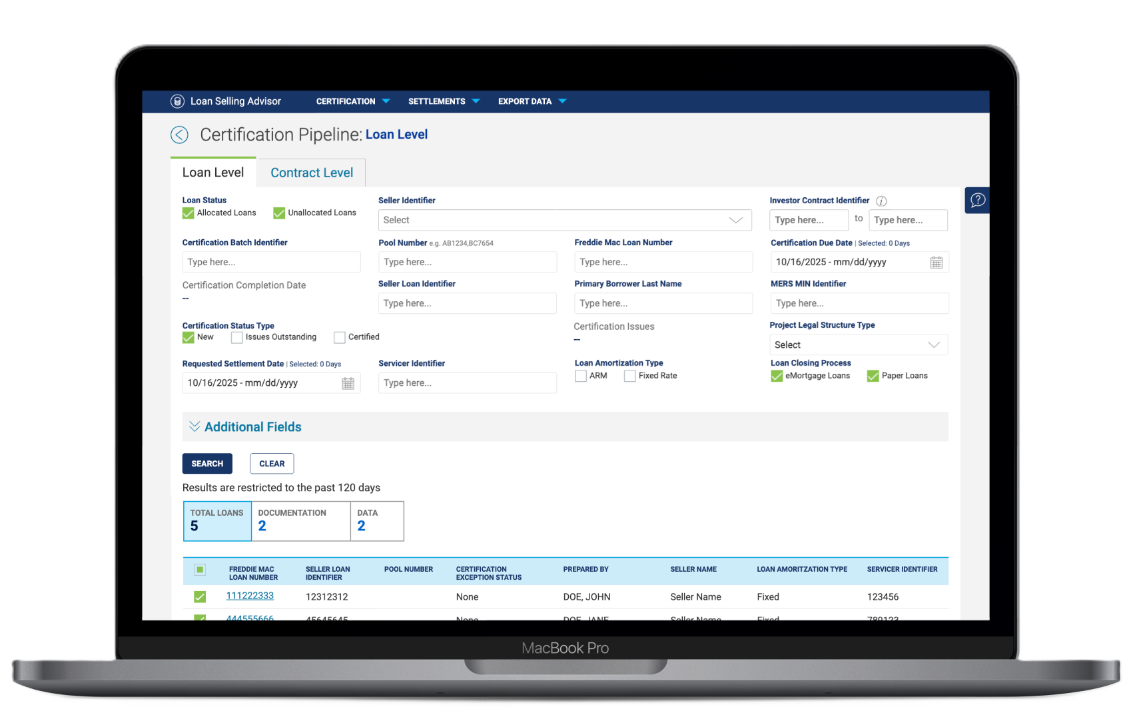Click the Investor Contract Identifier info icon
Image resolution: width=1135 pixels, height=711 pixels.
881,201
